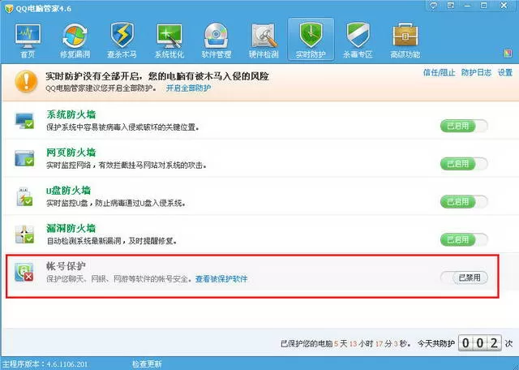519x370 pixels.
Task: Toggle 系统防火墙 已启用 switch
Action: click(464, 126)
